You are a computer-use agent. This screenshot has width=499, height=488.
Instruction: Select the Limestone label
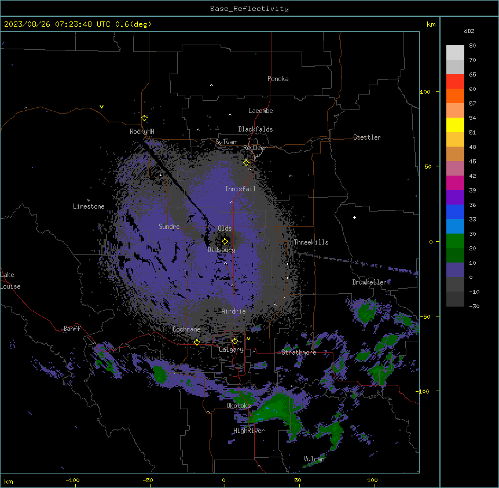[89, 206]
